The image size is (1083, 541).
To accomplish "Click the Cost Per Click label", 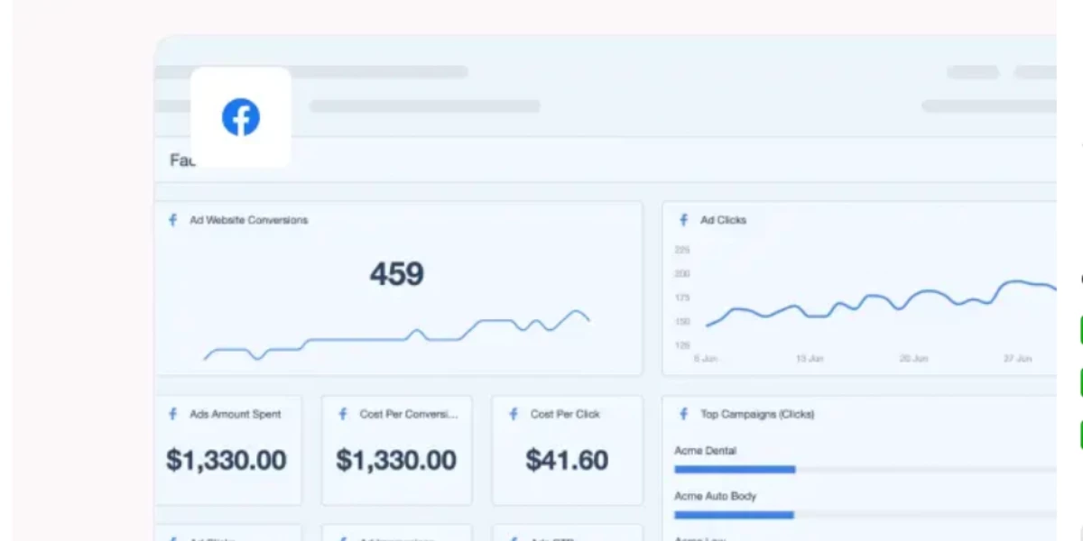I will click(x=565, y=415).
